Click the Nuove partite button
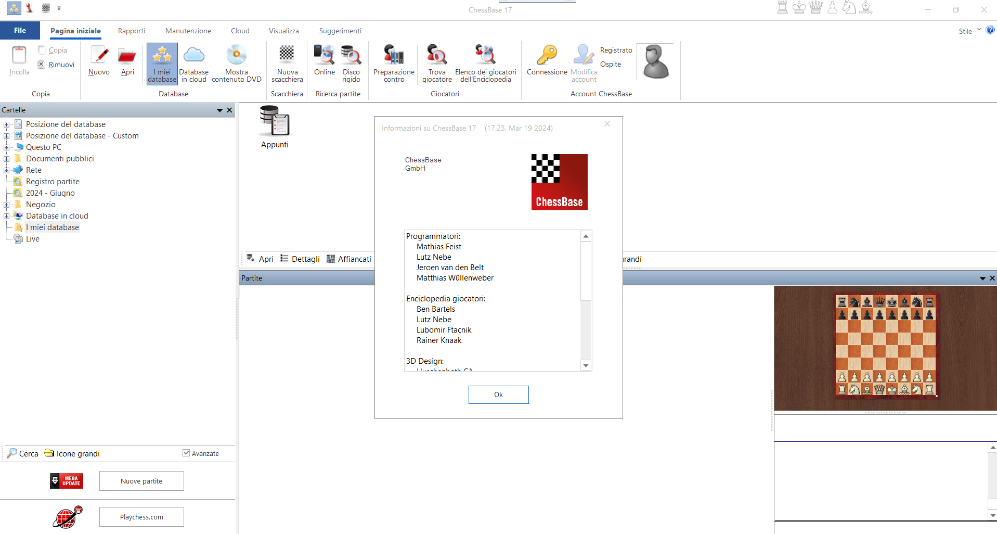997x534 pixels. (141, 481)
